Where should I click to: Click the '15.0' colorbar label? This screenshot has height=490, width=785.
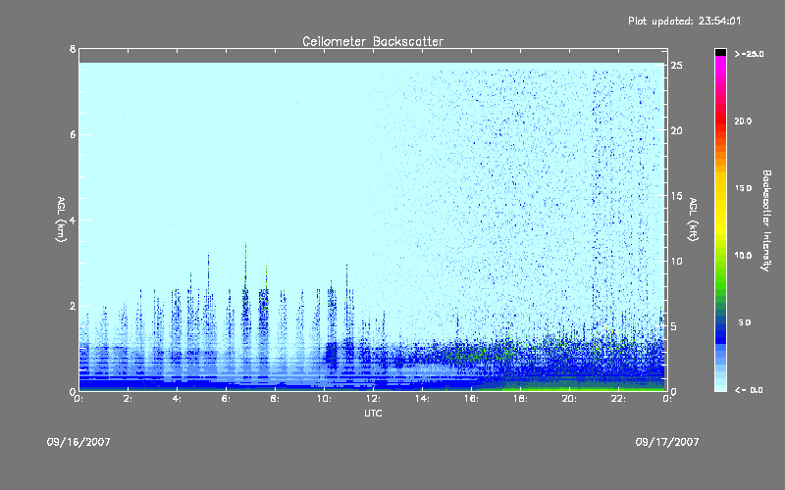(743, 188)
